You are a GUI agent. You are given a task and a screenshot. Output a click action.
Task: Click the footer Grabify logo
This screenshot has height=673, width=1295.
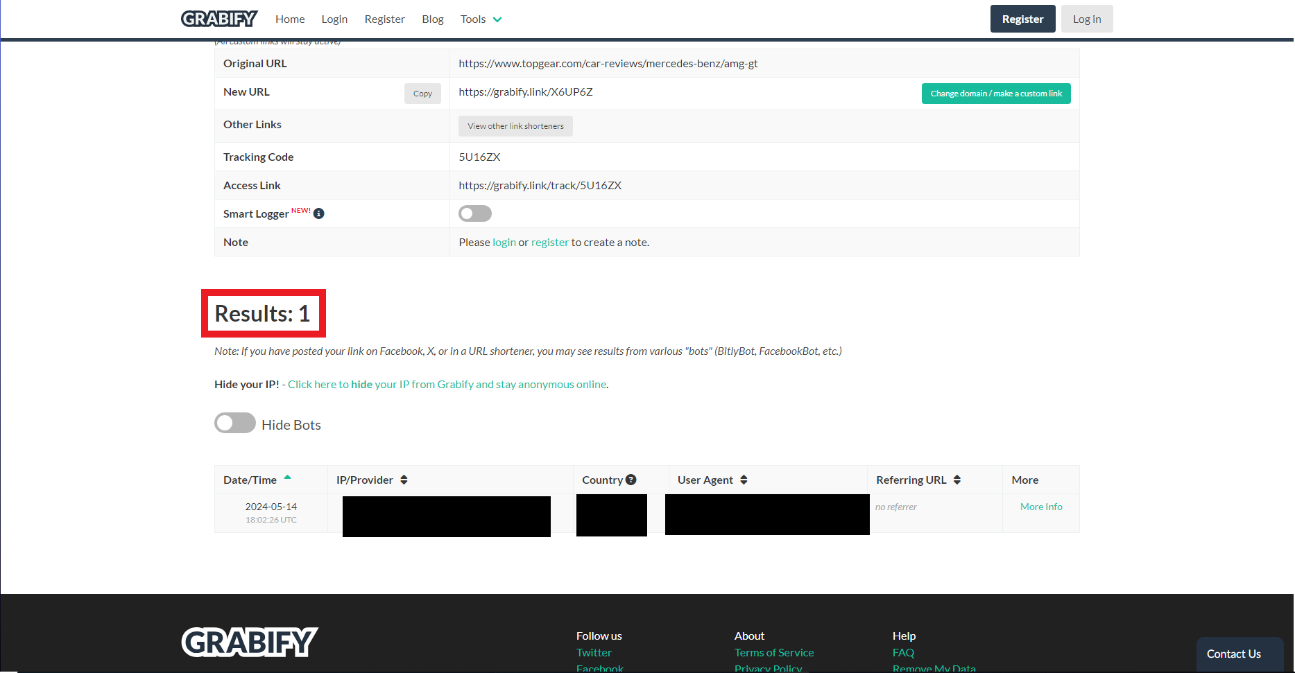tap(250, 642)
